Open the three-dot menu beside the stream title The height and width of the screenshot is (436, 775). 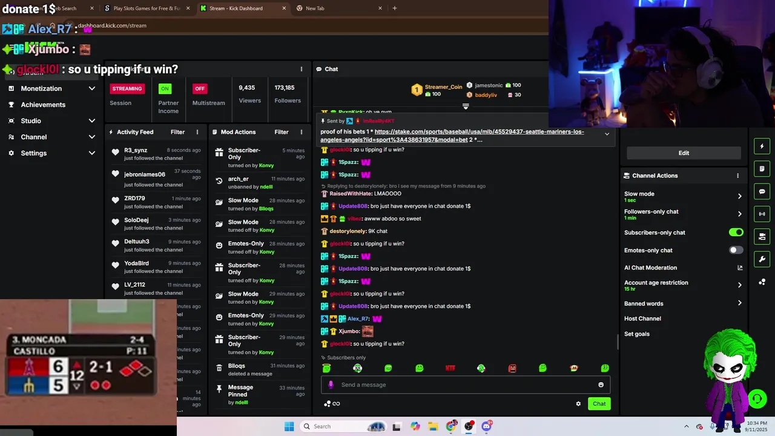(x=302, y=69)
